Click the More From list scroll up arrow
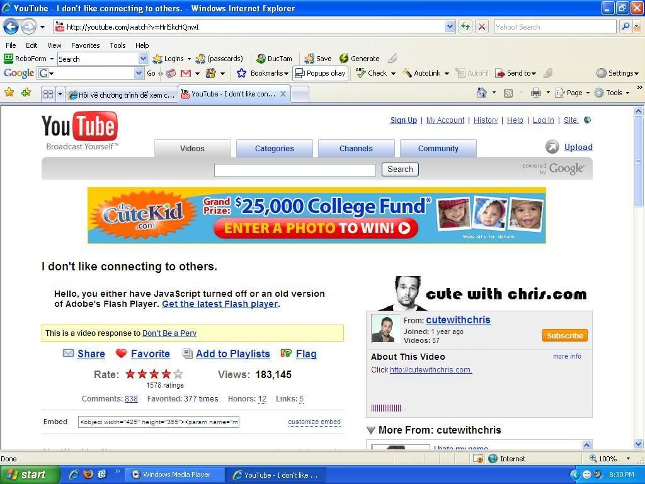The image size is (645, 484). (x=587, y=444)
